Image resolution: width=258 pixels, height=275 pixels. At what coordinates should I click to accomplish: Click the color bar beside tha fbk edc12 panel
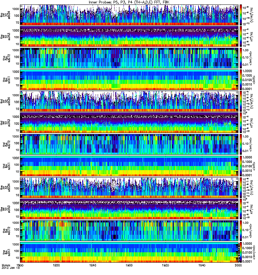click(241, 58)
